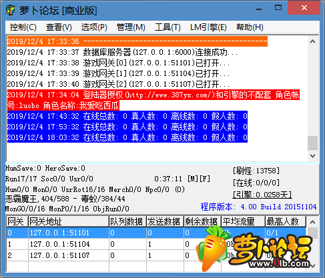The width and height of the screenshot is (325, 278).
Task: Select gateway row 127.0.0.1:51101
Action: tap(156, 233)
